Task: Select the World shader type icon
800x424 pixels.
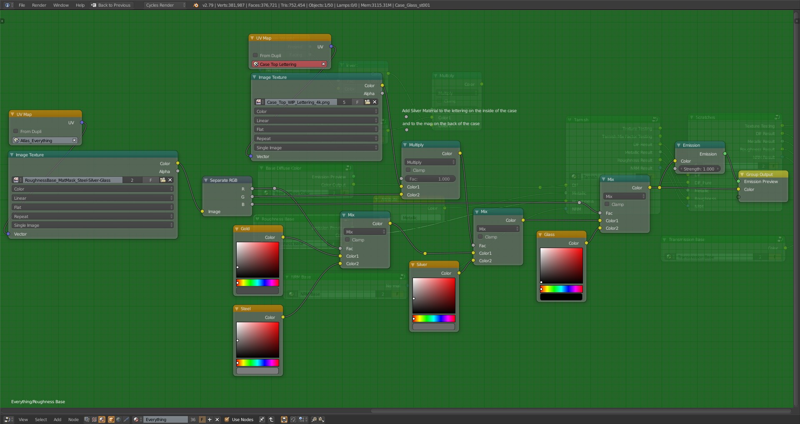Action: point(119,419)
